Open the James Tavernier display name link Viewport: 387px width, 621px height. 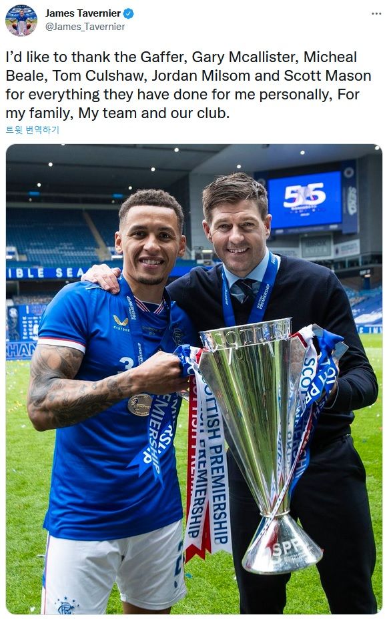point(83,13)
